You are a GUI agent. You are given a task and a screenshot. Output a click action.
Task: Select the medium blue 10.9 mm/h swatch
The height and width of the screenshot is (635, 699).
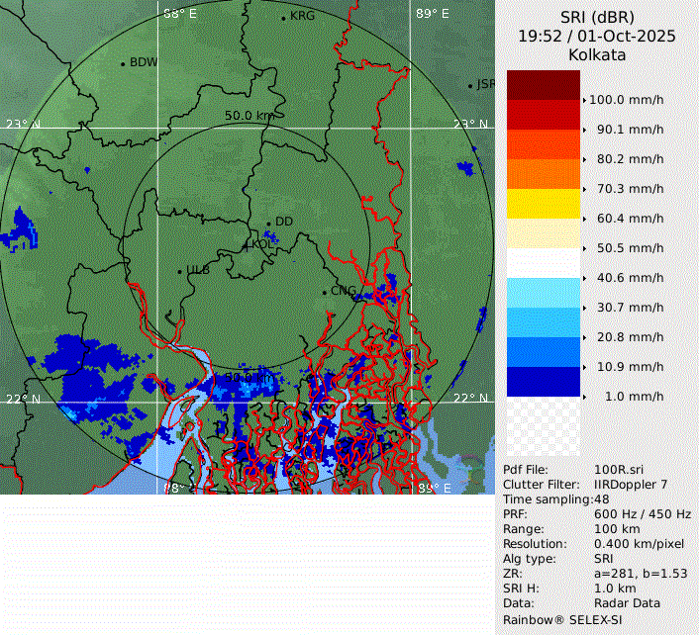tap(543, 352)
